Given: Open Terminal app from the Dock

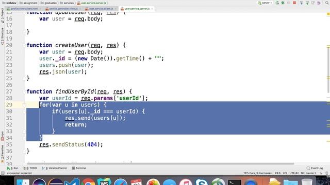Looking at the screenshot, I should coord(234,182).
